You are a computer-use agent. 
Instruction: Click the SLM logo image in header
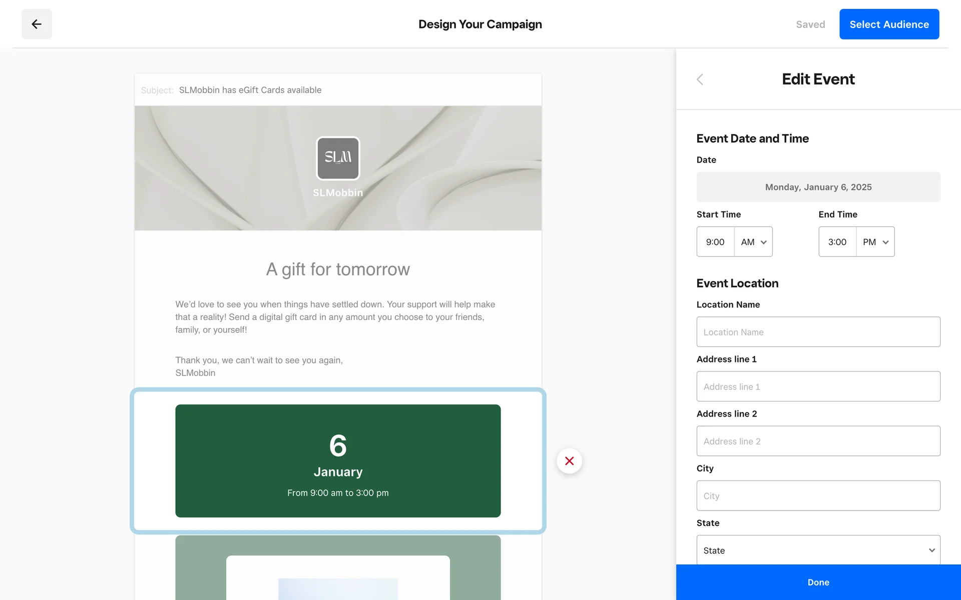click(338, 158)
